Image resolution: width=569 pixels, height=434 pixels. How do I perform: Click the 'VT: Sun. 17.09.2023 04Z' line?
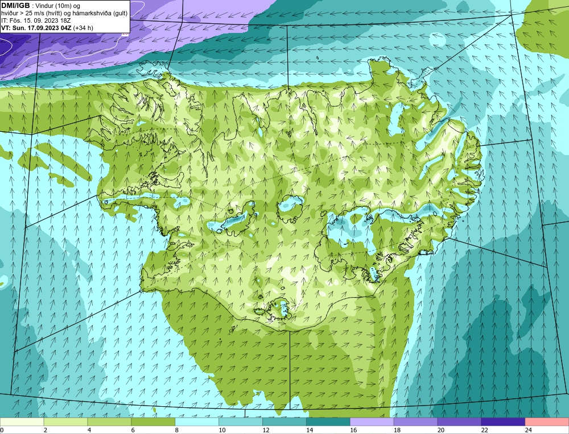36,28
